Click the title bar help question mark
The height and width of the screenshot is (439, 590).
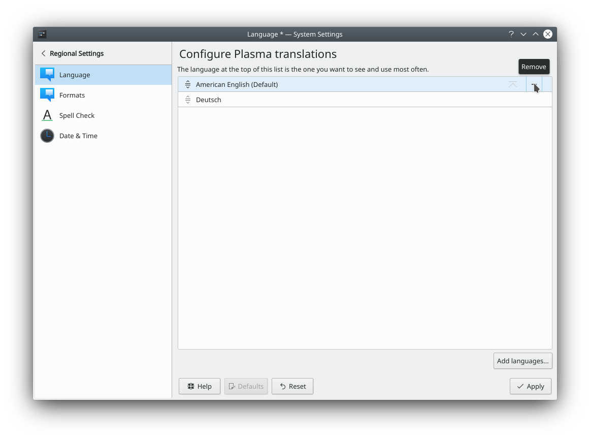511,34
